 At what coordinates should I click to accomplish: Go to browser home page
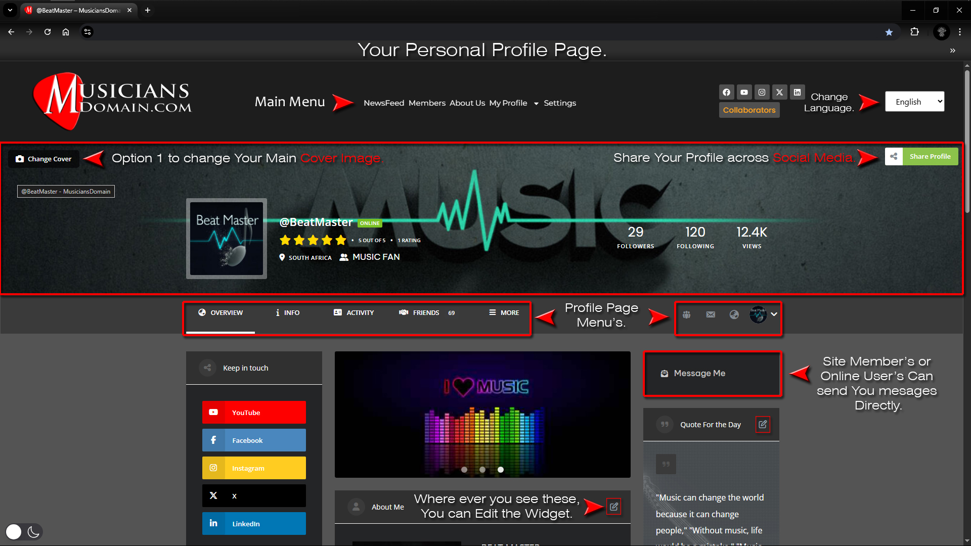66,32
